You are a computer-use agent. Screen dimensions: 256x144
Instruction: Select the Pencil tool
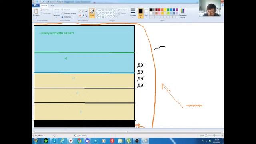[80, 11]
